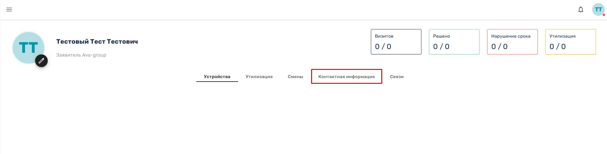Click the Утилизация statistics card title
The width and height of the screenshot is (607, 154).
click(562, 36)
